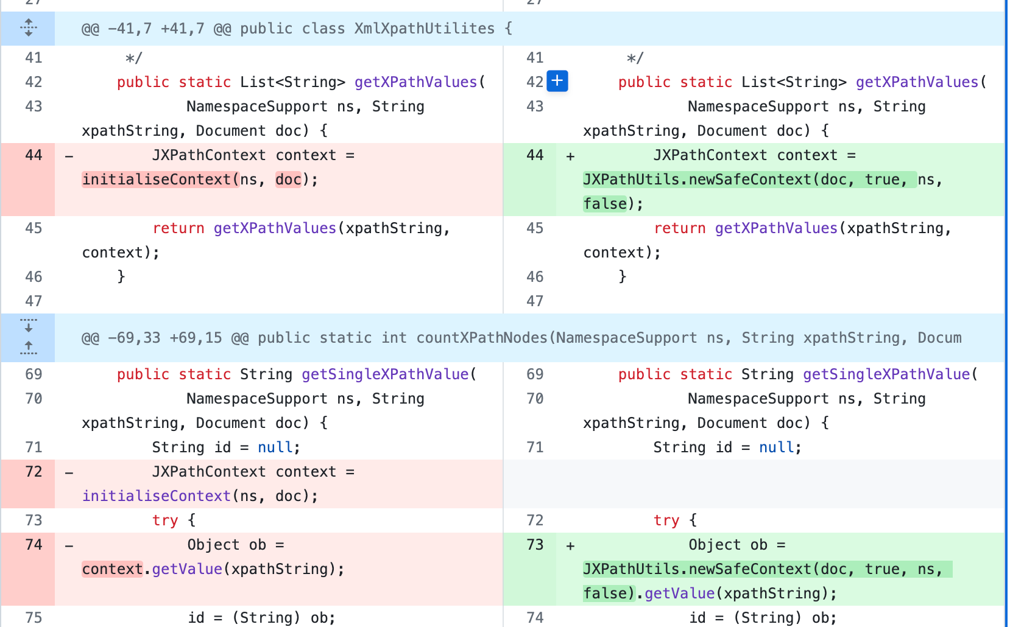1010x627 pixels.
Task: Click initialiseContext(ns, doc) on left line 72
Action: (196, 496)
